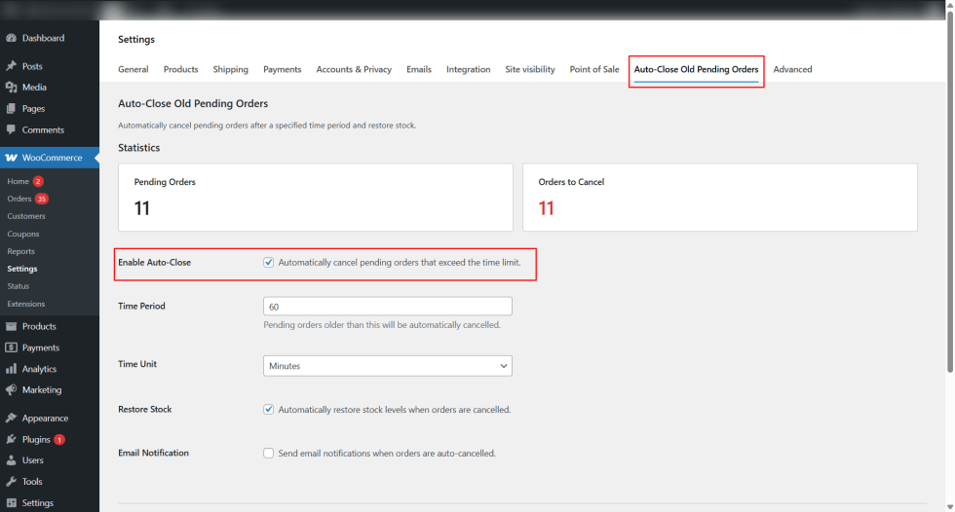
Task: Click the WooCommerce logo icon
Action: (x=11, y=158)
